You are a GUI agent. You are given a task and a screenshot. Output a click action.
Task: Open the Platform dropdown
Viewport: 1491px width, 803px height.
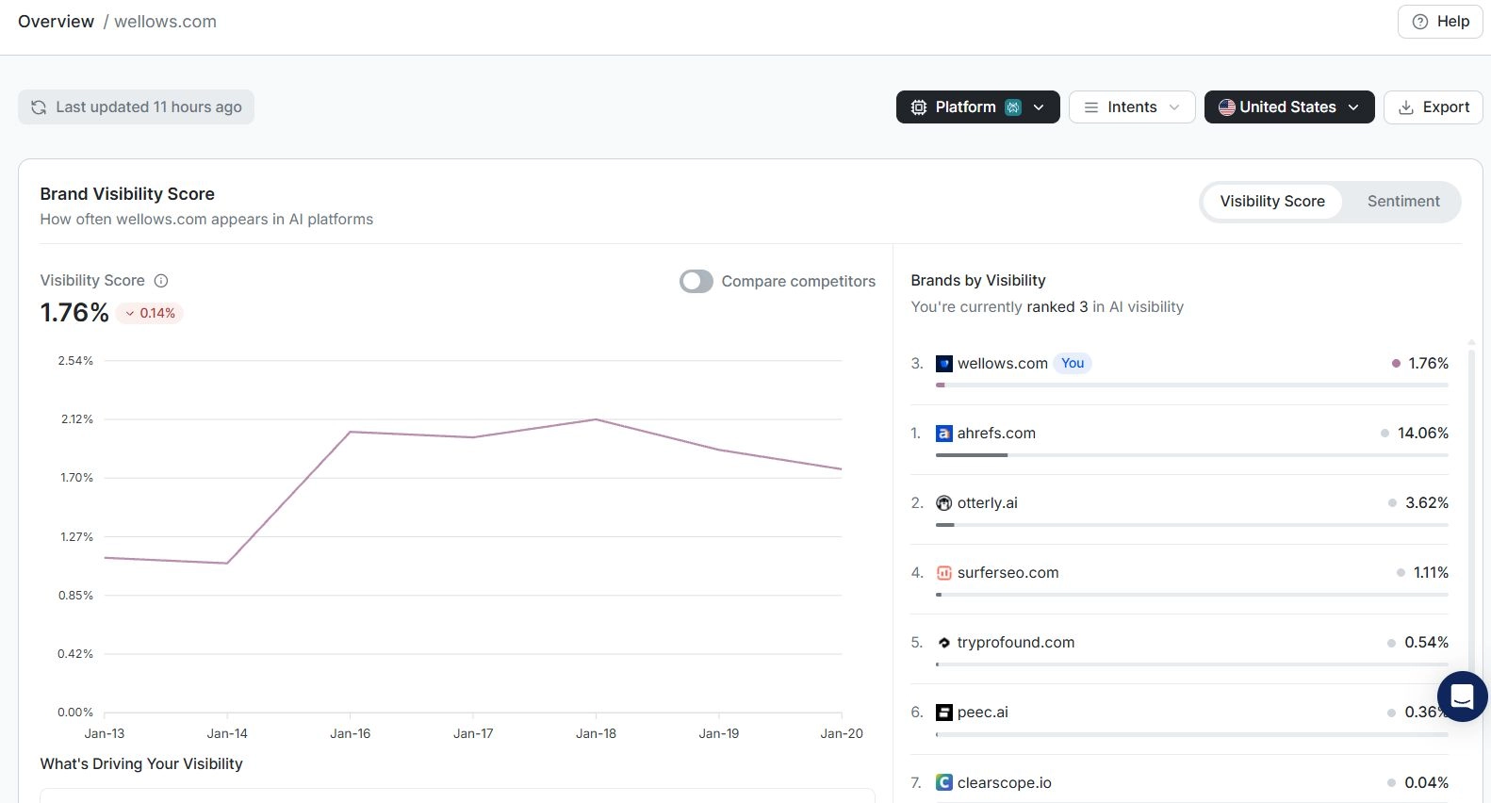[977, 107]
